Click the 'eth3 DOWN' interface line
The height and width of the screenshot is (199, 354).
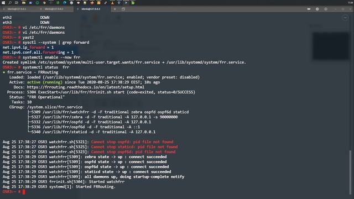[x=26, y=22]
